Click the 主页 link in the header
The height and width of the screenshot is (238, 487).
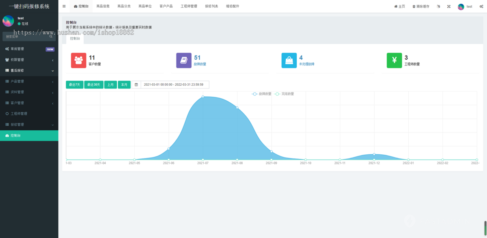click(x=400, y=6)
